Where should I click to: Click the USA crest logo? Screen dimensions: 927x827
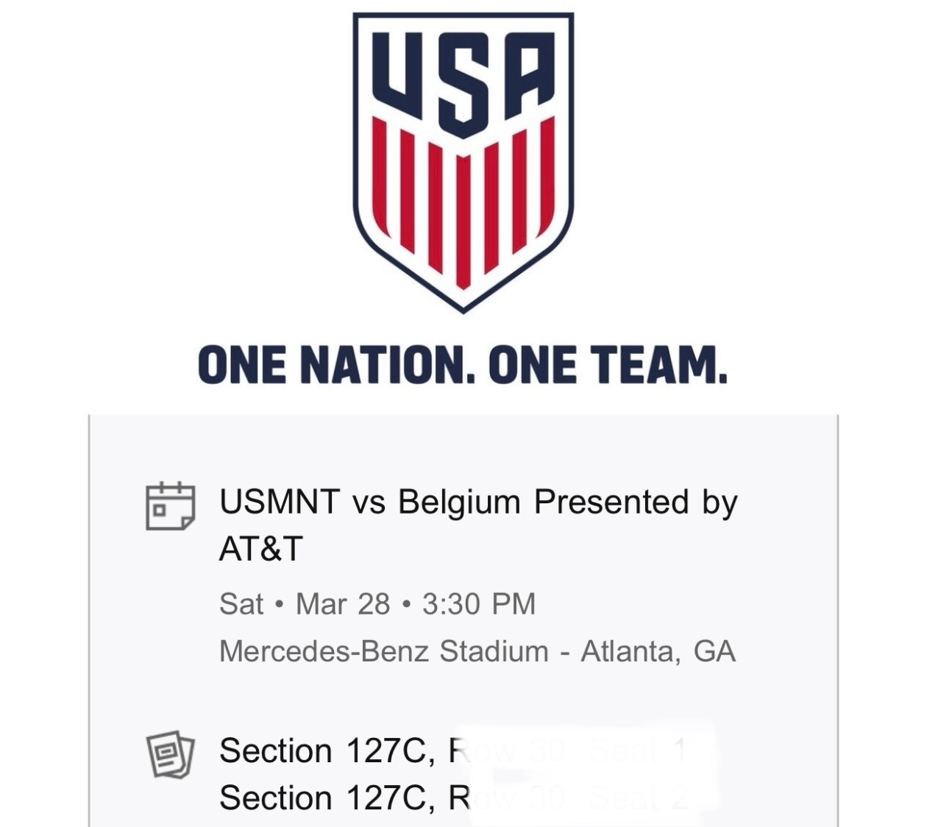click(463, 162)
